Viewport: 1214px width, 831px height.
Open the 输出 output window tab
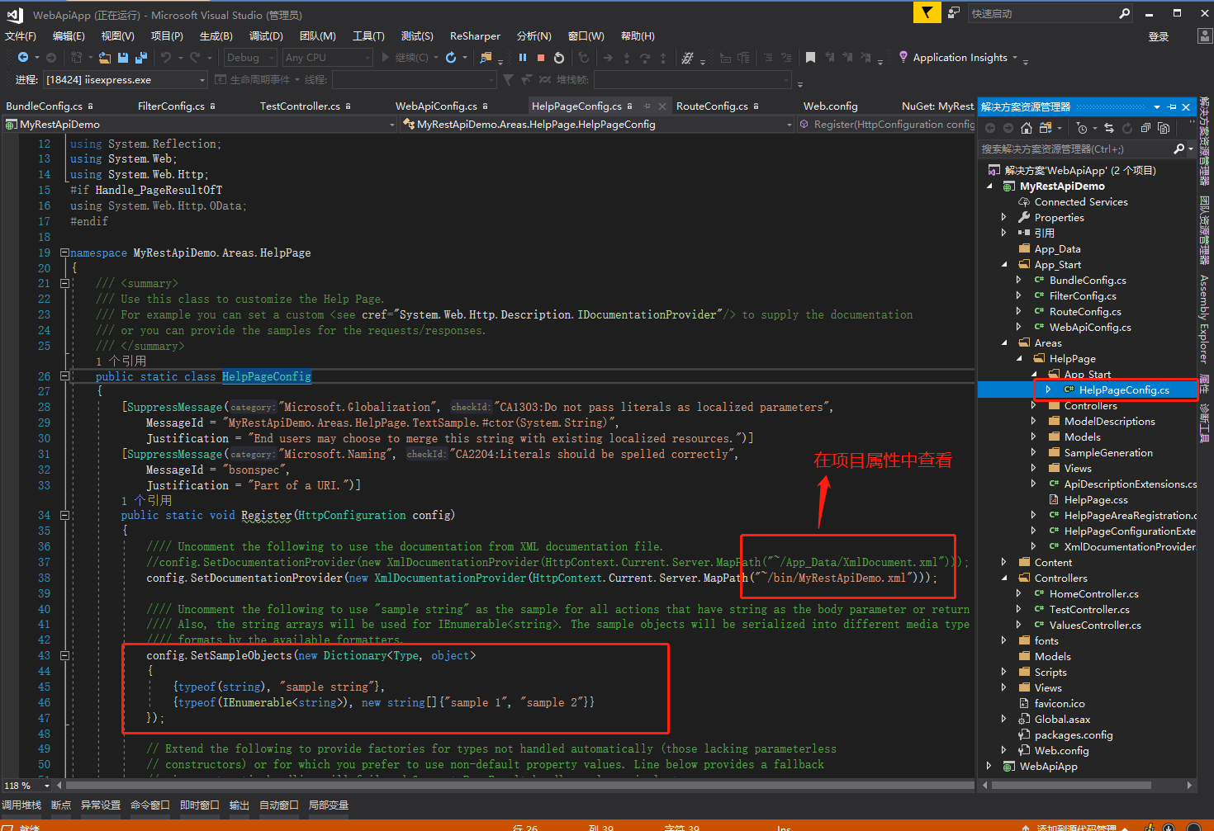(239, 805)
